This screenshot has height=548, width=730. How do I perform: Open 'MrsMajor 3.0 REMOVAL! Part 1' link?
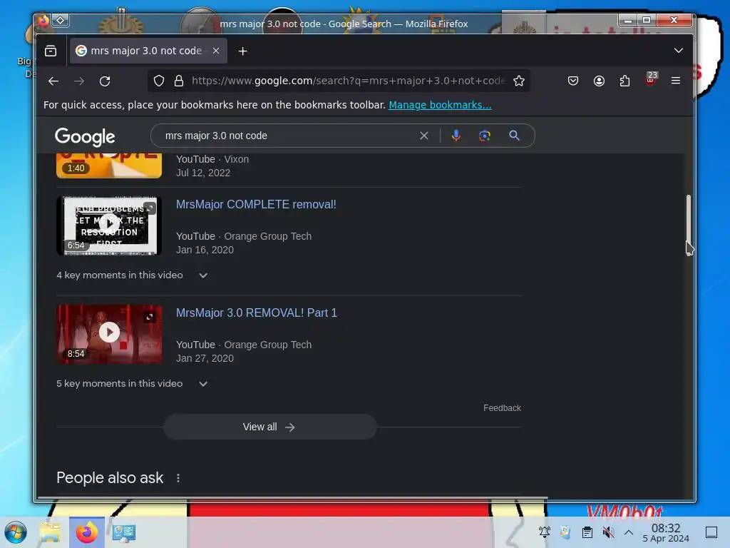click(x=257, y=313)
